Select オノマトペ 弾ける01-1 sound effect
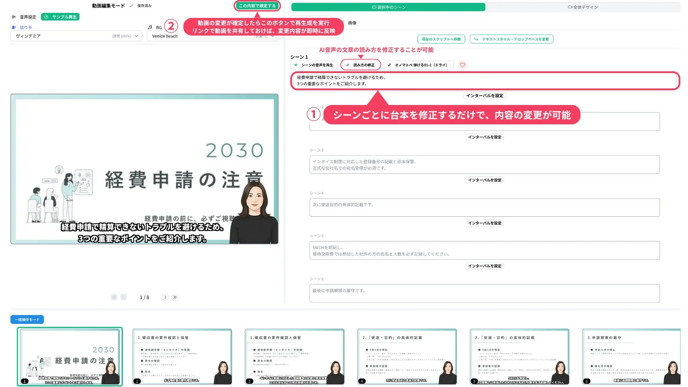 click(418, 65)
